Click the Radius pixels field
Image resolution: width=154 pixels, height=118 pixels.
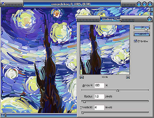[x=99, y=96]
